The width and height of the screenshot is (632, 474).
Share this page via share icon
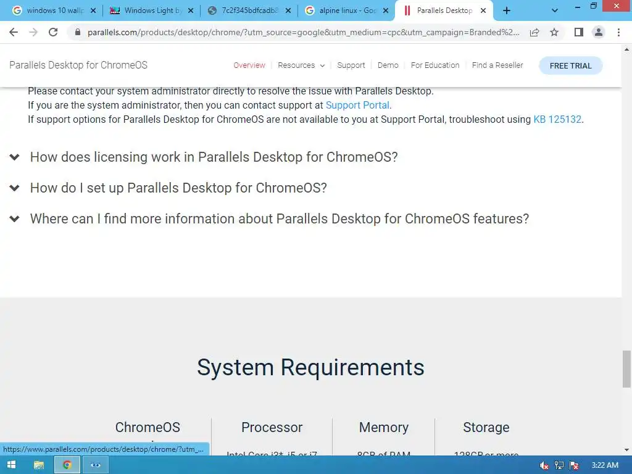[x=534, y=32]
